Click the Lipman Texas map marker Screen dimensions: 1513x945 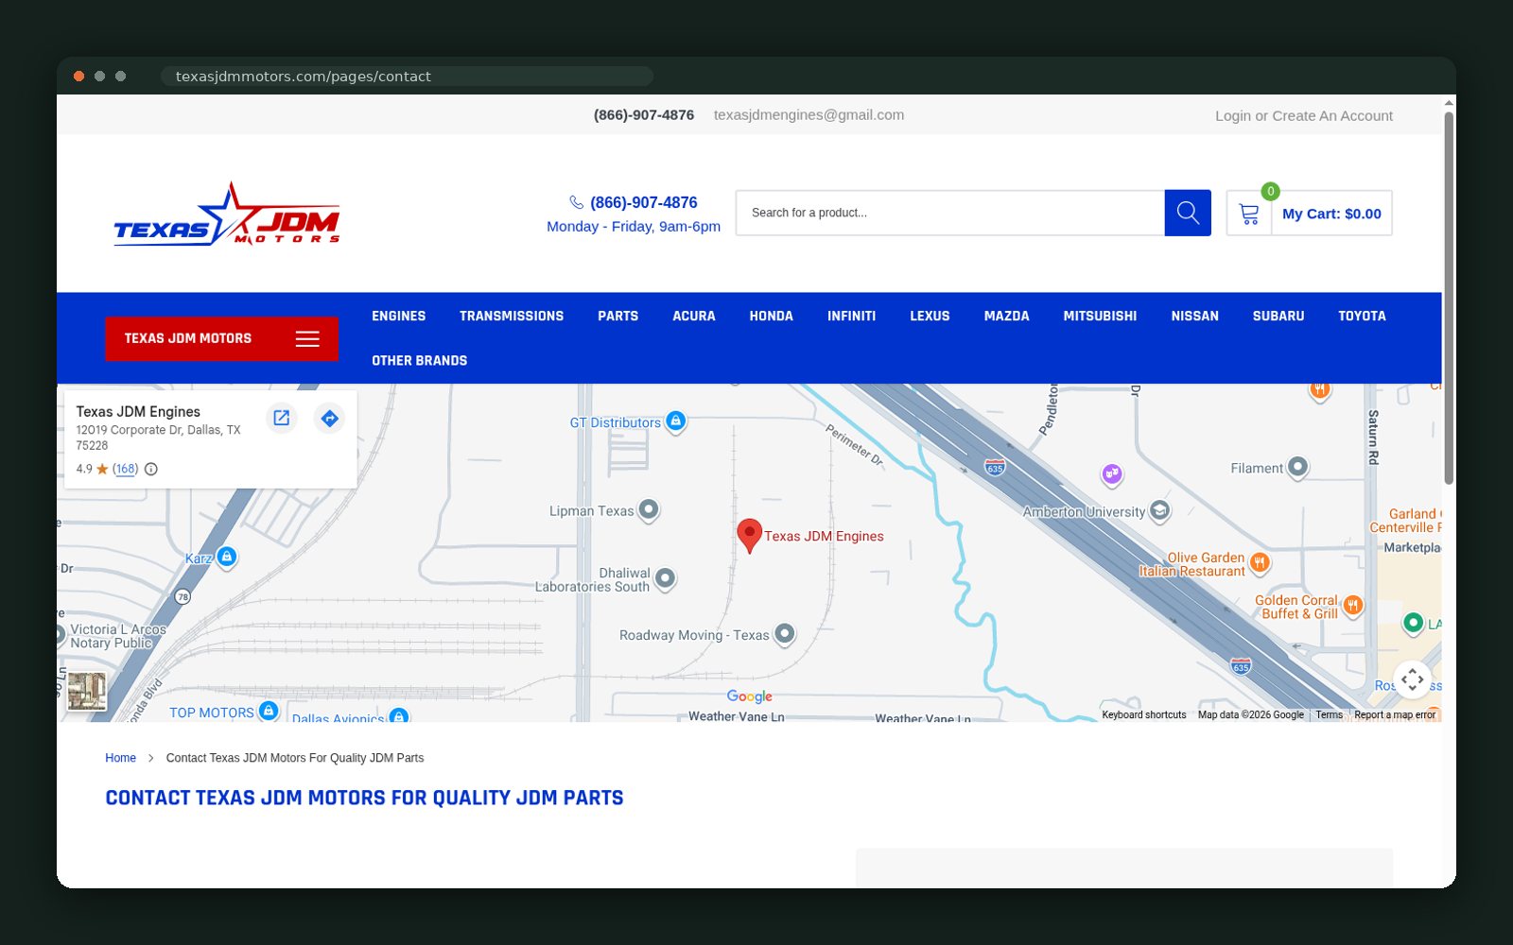click(648, 510)
